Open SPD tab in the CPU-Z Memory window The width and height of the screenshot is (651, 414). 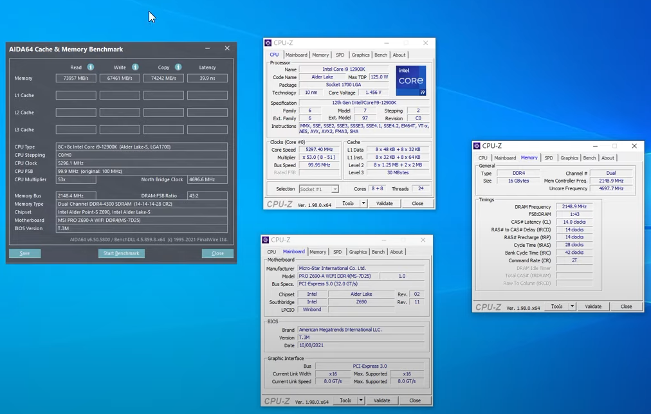pyautogui.click(x=548, y=158)
